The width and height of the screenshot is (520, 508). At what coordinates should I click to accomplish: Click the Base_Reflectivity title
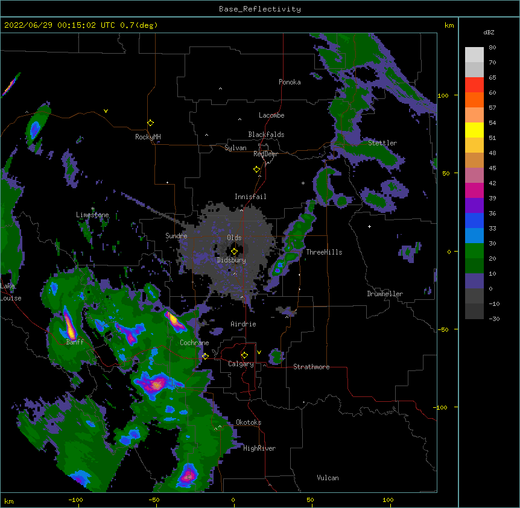pos(260,9)
